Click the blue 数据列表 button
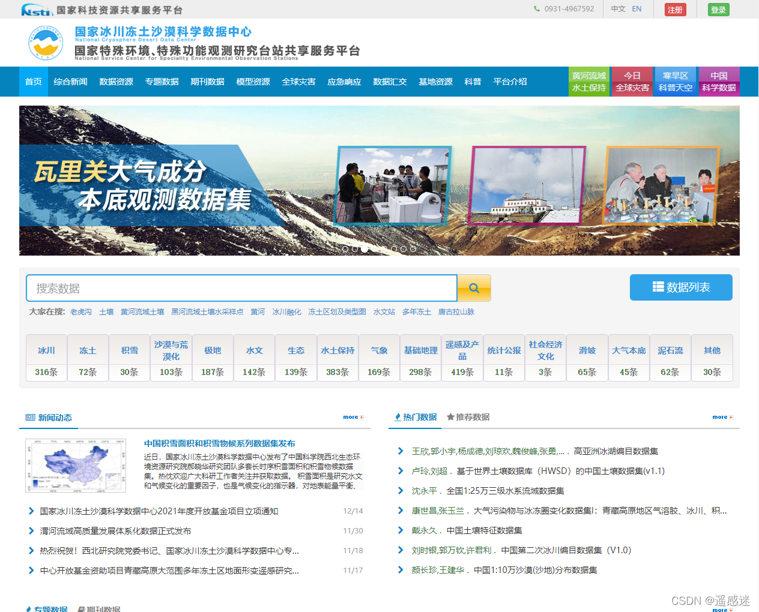 coord(681,287)
